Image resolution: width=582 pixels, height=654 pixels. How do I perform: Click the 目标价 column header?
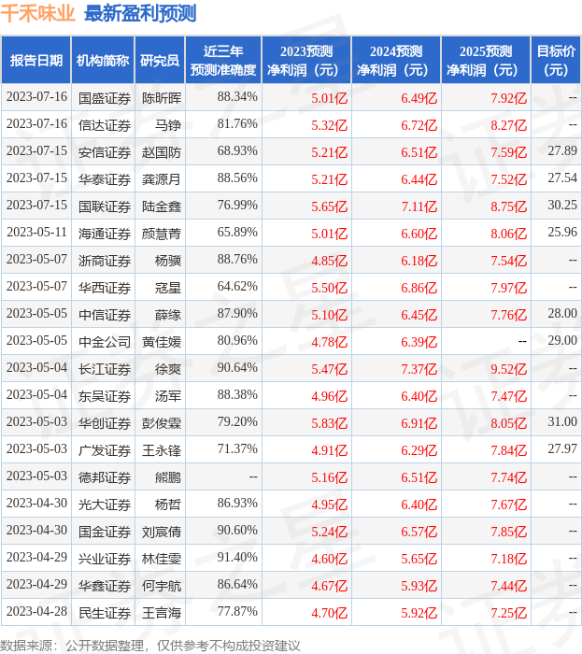(x=556, y=60)
